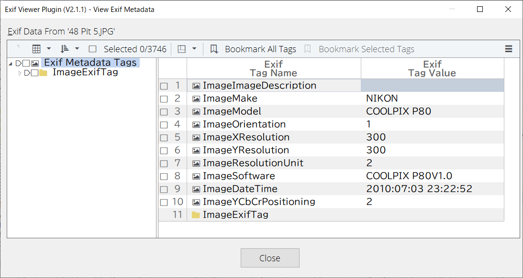523x278 pixels.
Task: Select the ImageExifTag item in the tree
Action: coord(85,72)
